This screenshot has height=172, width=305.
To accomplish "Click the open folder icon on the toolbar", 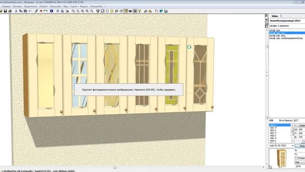I will [1, 11].
